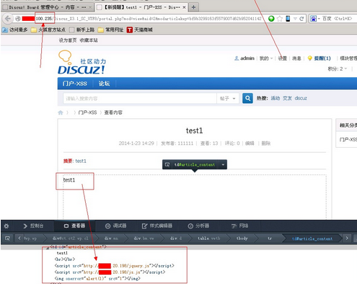Open the 天猫商城 bookmark
Screen dimensions: 357x284
(x=140, y=30)
